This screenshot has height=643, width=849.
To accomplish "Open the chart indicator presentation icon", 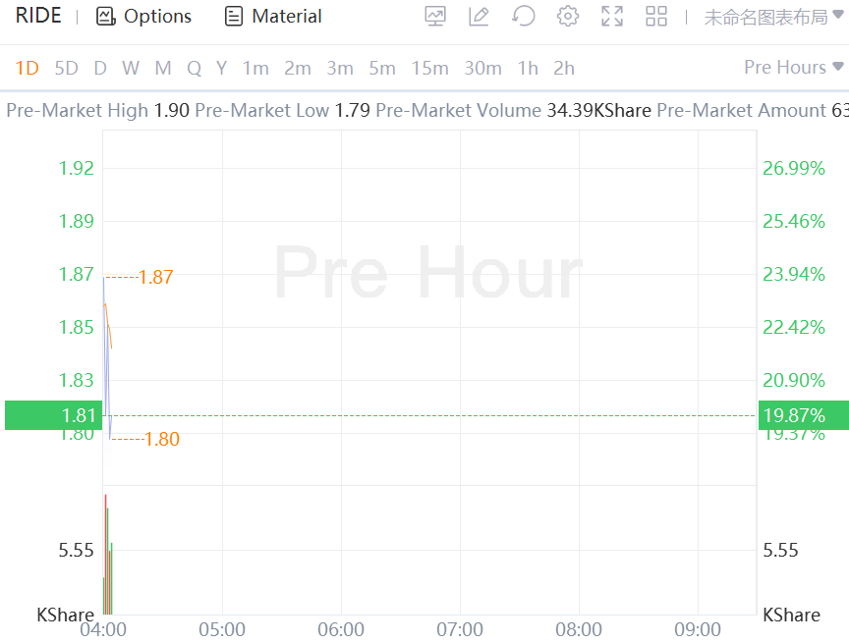I will (435, 16).
